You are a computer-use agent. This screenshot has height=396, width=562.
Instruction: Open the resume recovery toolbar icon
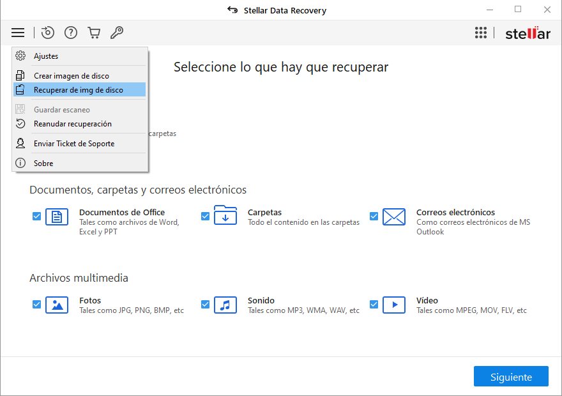click(x=48, y=33)
